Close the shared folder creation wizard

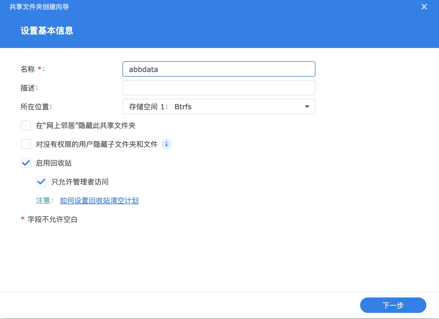(424, 7)
